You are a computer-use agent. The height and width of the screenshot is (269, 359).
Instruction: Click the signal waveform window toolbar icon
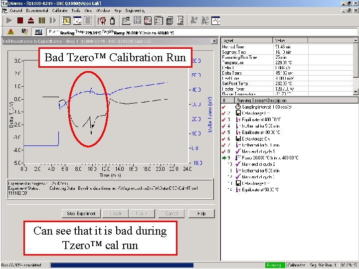click(216, 20)
